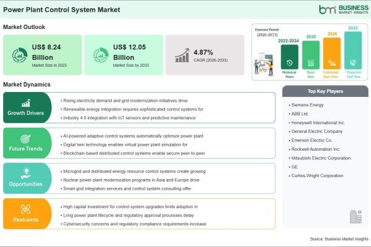371x247 pixels.
Task: Click the building icon in Top Key Players panel
Action: point(356,217)
